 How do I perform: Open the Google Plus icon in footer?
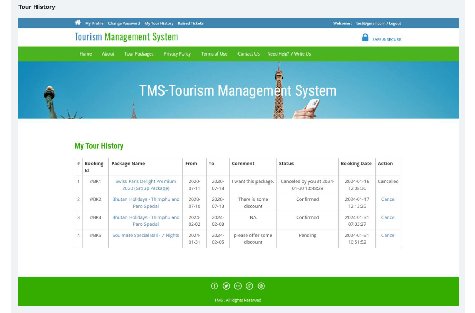249,286
